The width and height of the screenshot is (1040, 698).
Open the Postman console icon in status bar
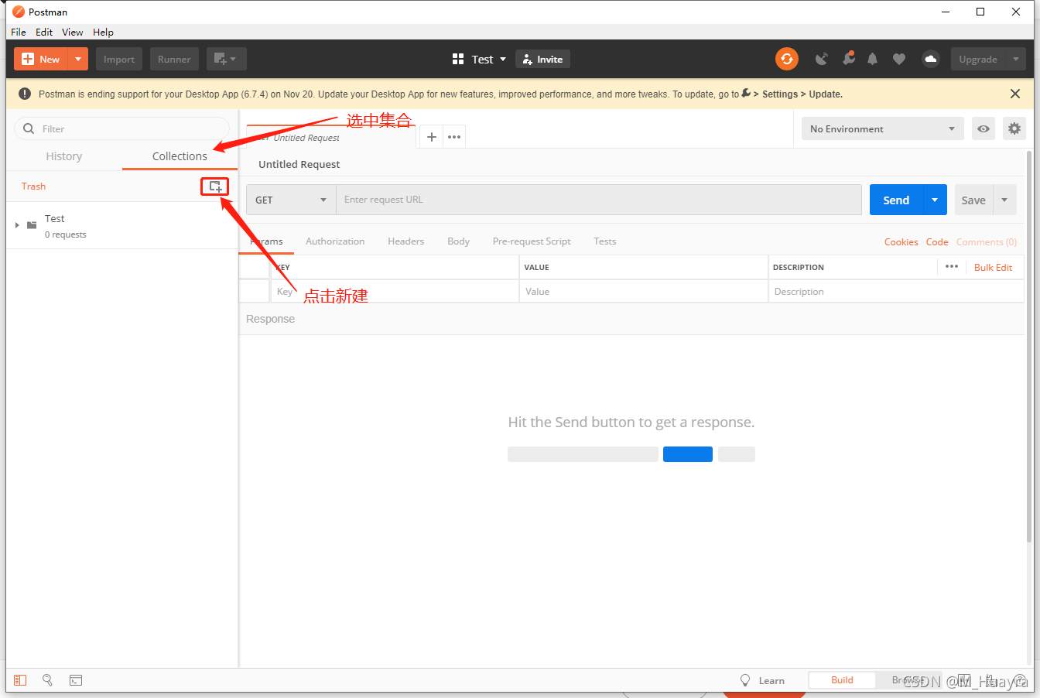76,680
